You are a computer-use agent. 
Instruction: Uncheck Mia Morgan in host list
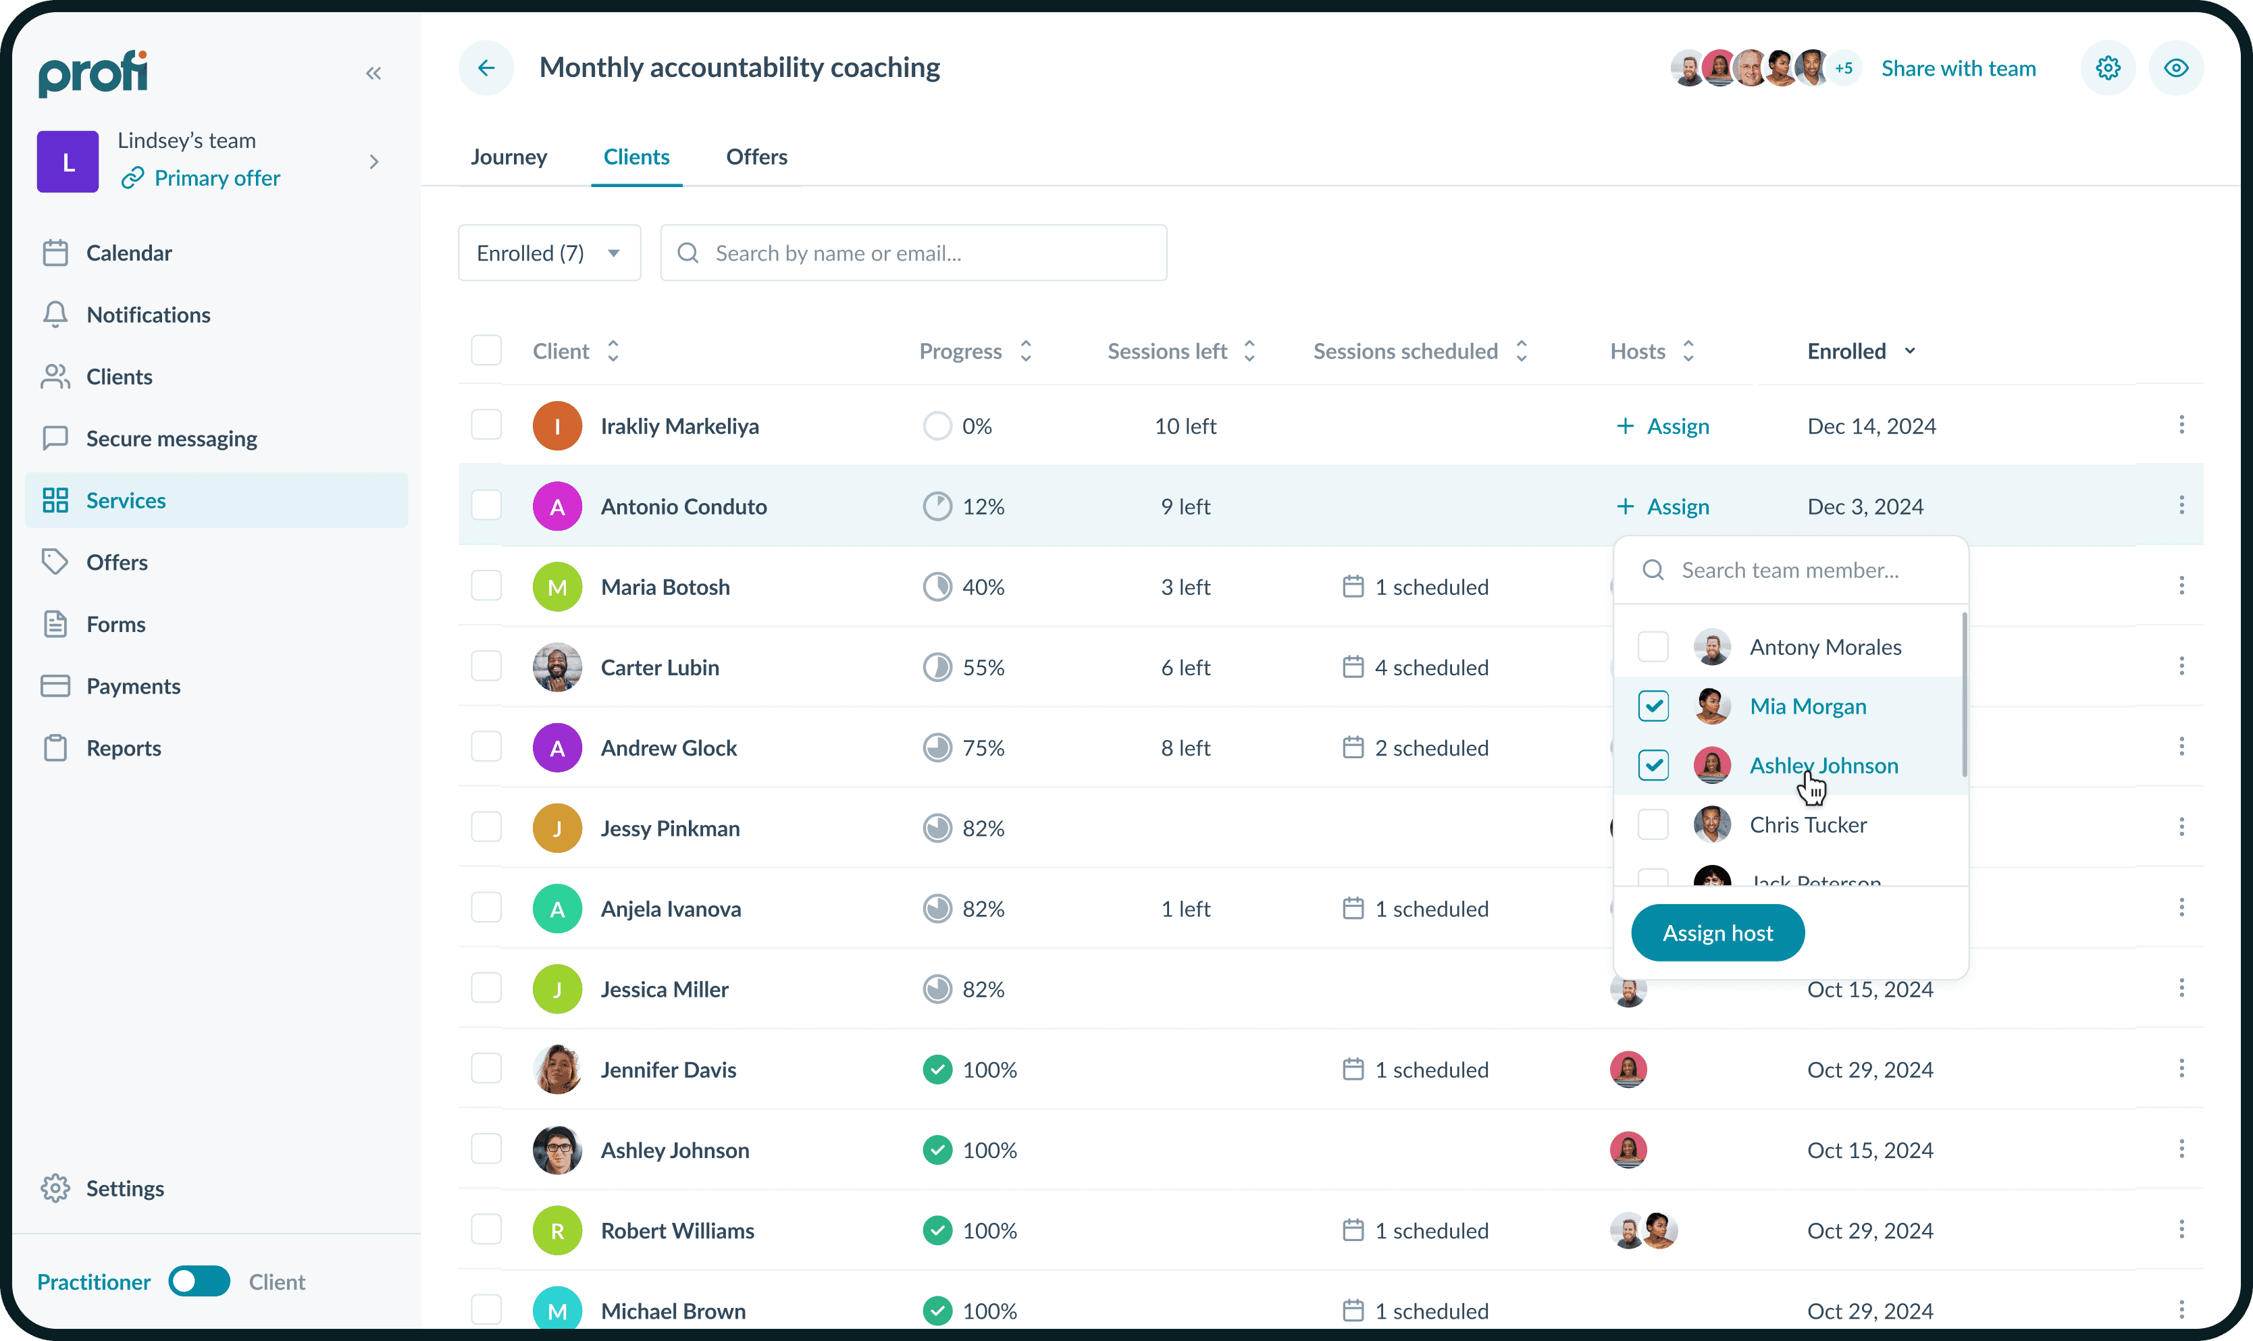[1653, 706]
